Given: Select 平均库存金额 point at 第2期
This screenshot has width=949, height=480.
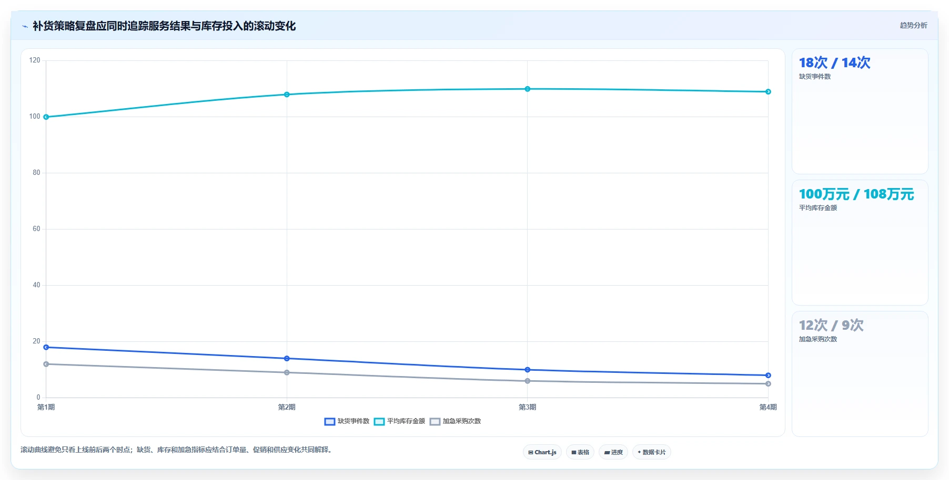Looking at the screenshot, I should (287, 95).
